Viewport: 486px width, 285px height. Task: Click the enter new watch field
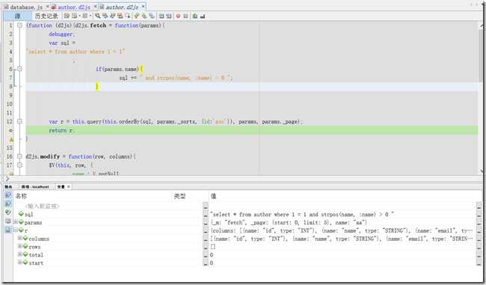point(42,206)
